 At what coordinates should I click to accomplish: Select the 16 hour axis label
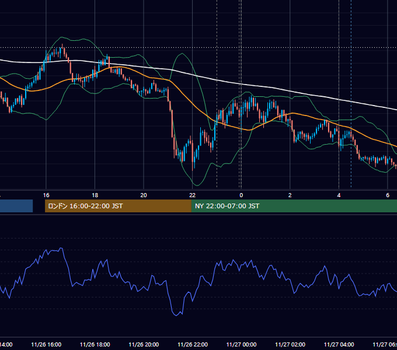[x=46, y=195]
